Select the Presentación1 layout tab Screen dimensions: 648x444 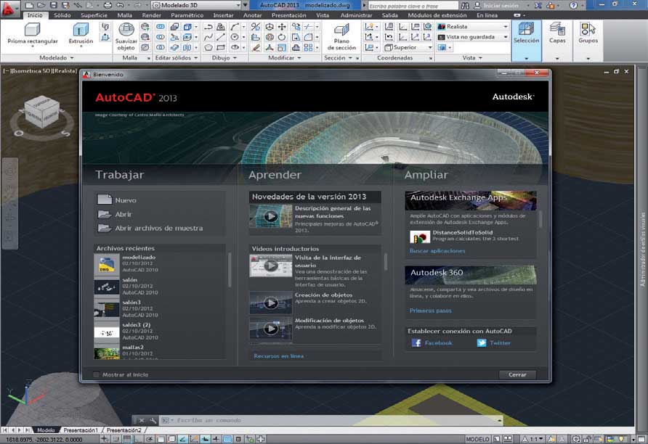click(81, 430)
